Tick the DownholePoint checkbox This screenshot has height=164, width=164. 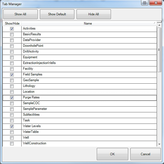tap(12, 46)
